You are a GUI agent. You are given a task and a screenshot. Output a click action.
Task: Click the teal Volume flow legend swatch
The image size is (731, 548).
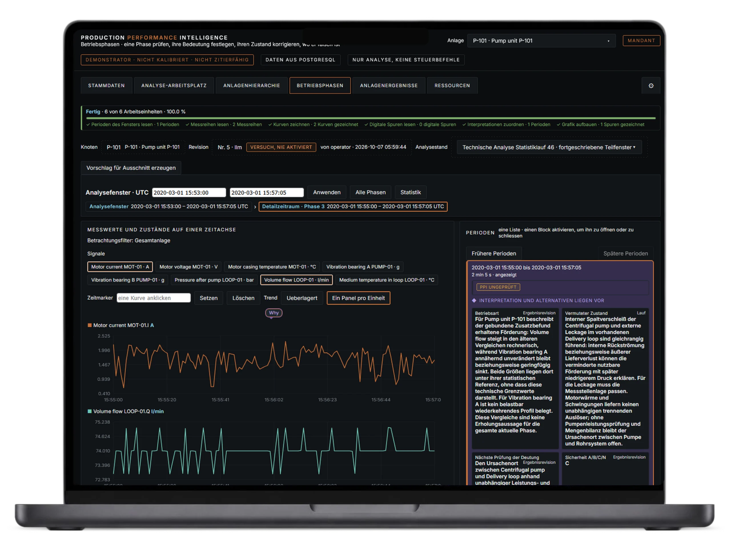[x=89, y=411]
